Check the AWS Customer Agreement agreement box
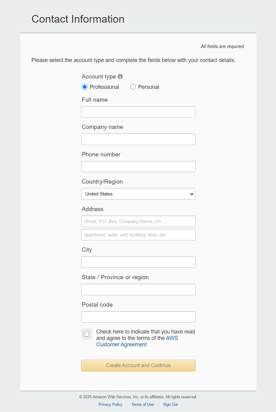Viewport: 276px width, 412px height. coord(87,334)
